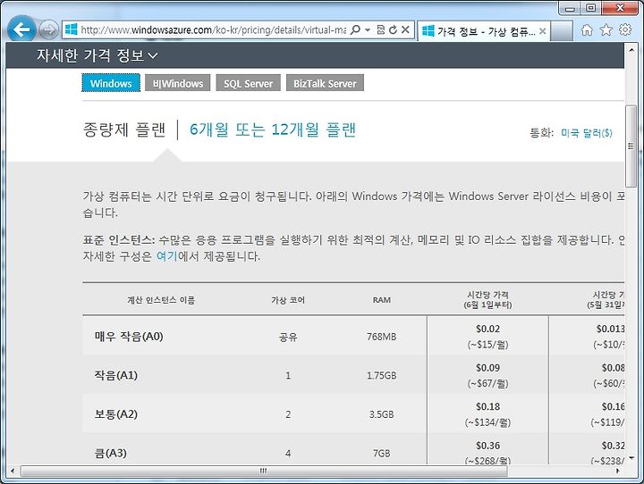
Task: Maximize the browser window
Action: point(590,8)
